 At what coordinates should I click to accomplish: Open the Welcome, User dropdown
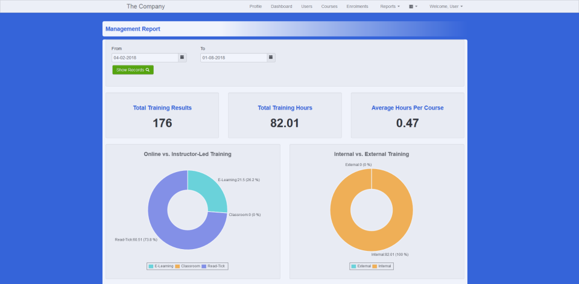pos(446,7)
